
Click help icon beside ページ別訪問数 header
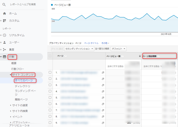pyautogui.click(x=159, y=56)
